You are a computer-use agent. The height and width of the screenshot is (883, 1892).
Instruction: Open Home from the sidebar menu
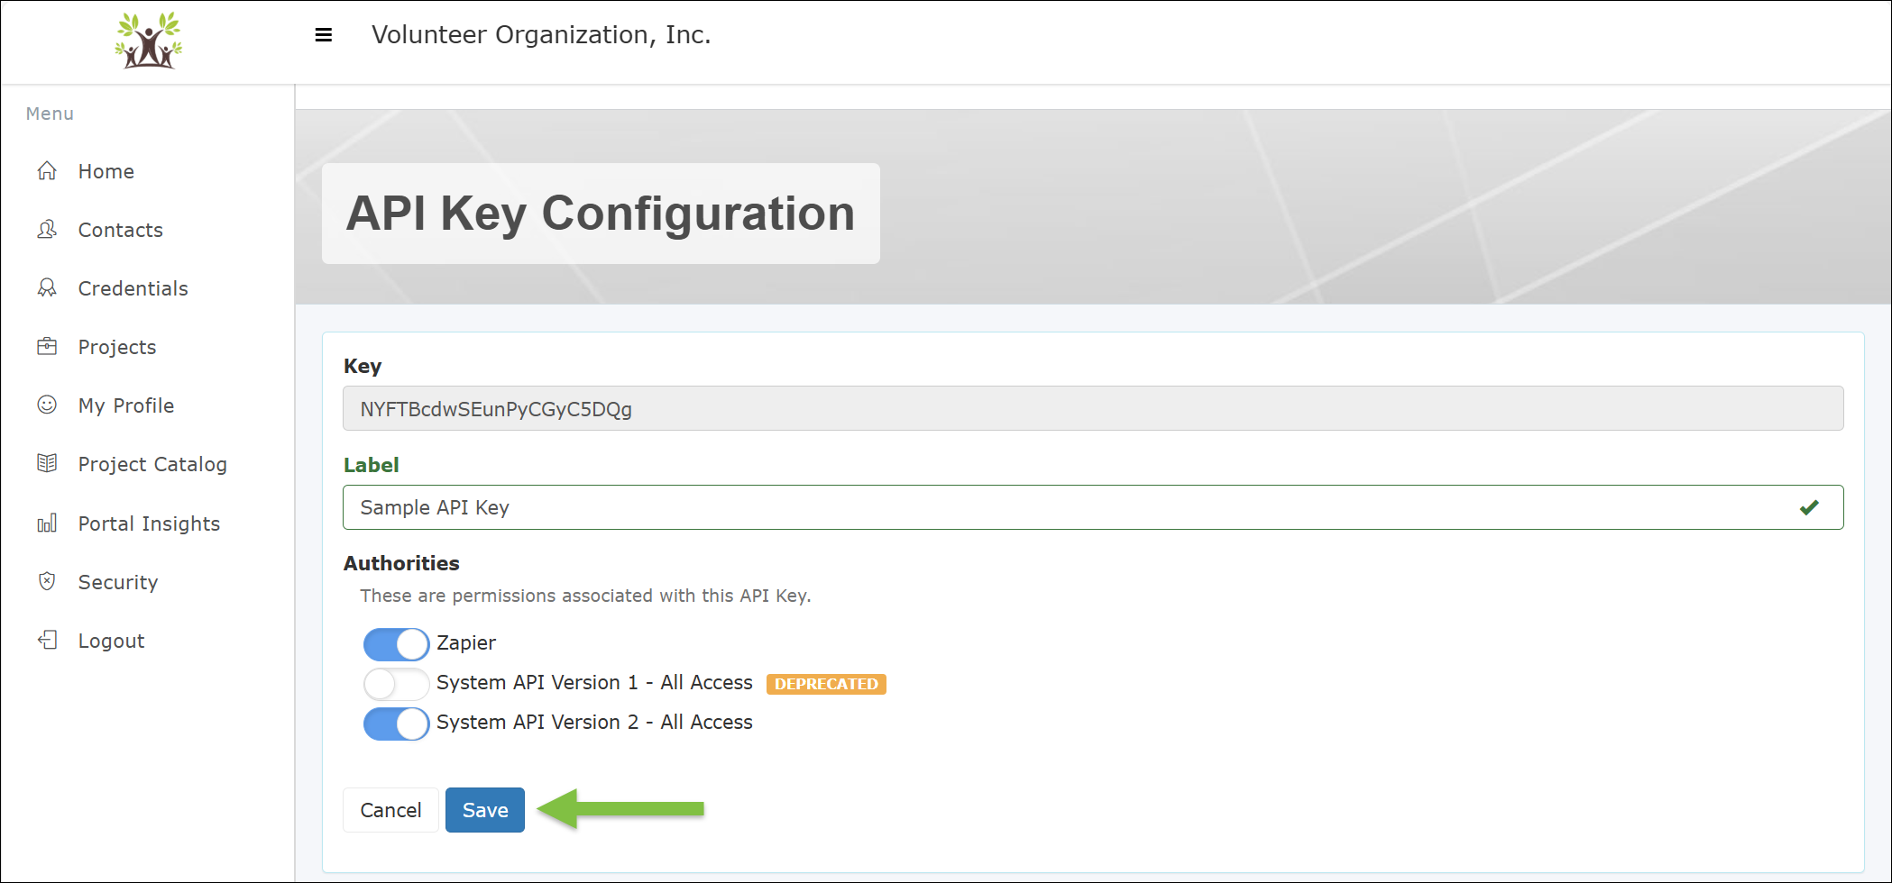(106, 171)
